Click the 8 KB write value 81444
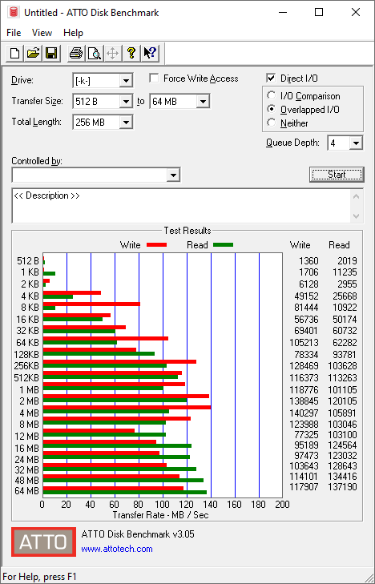Screen dimensions: 375x584 [x=306, y=308]
